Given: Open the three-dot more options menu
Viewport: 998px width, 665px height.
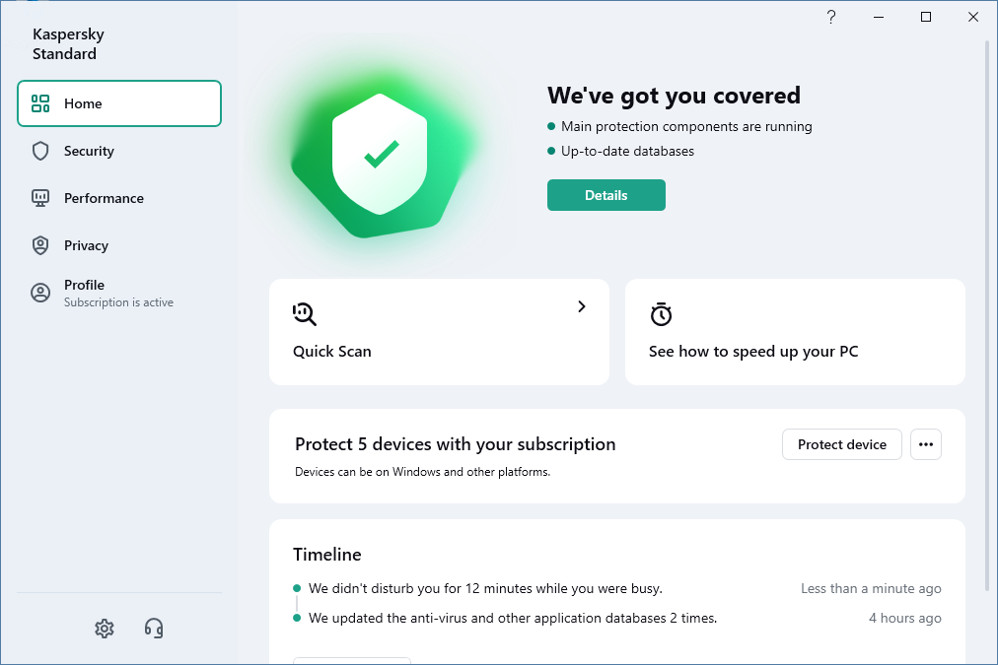Looking at the screenshot, I should tap(925, 444).
